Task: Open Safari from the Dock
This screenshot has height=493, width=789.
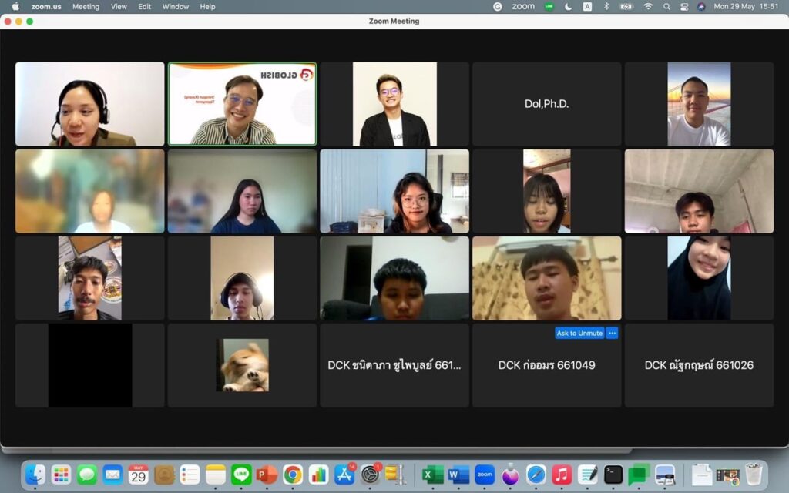Action: click(x=536, y=475)
